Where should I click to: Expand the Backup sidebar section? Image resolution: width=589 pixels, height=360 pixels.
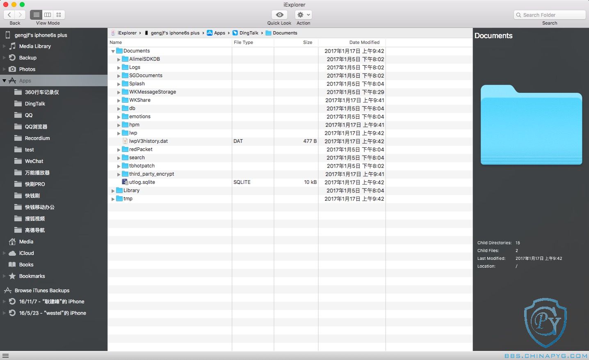(x=4, y=57)
